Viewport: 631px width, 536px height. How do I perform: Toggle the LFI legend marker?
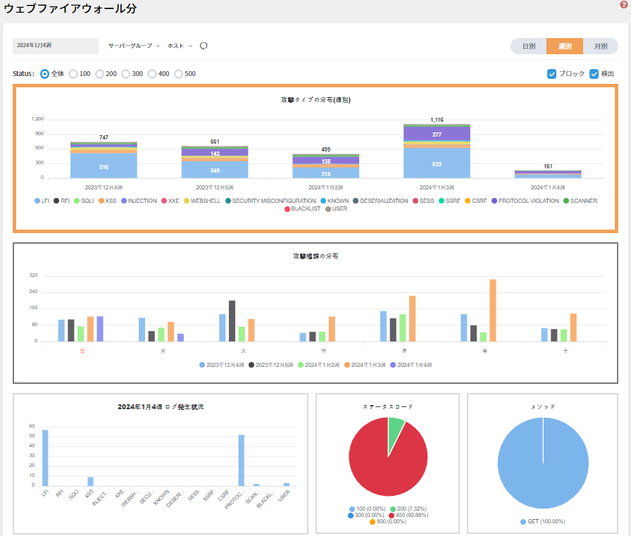coord(37,201)
